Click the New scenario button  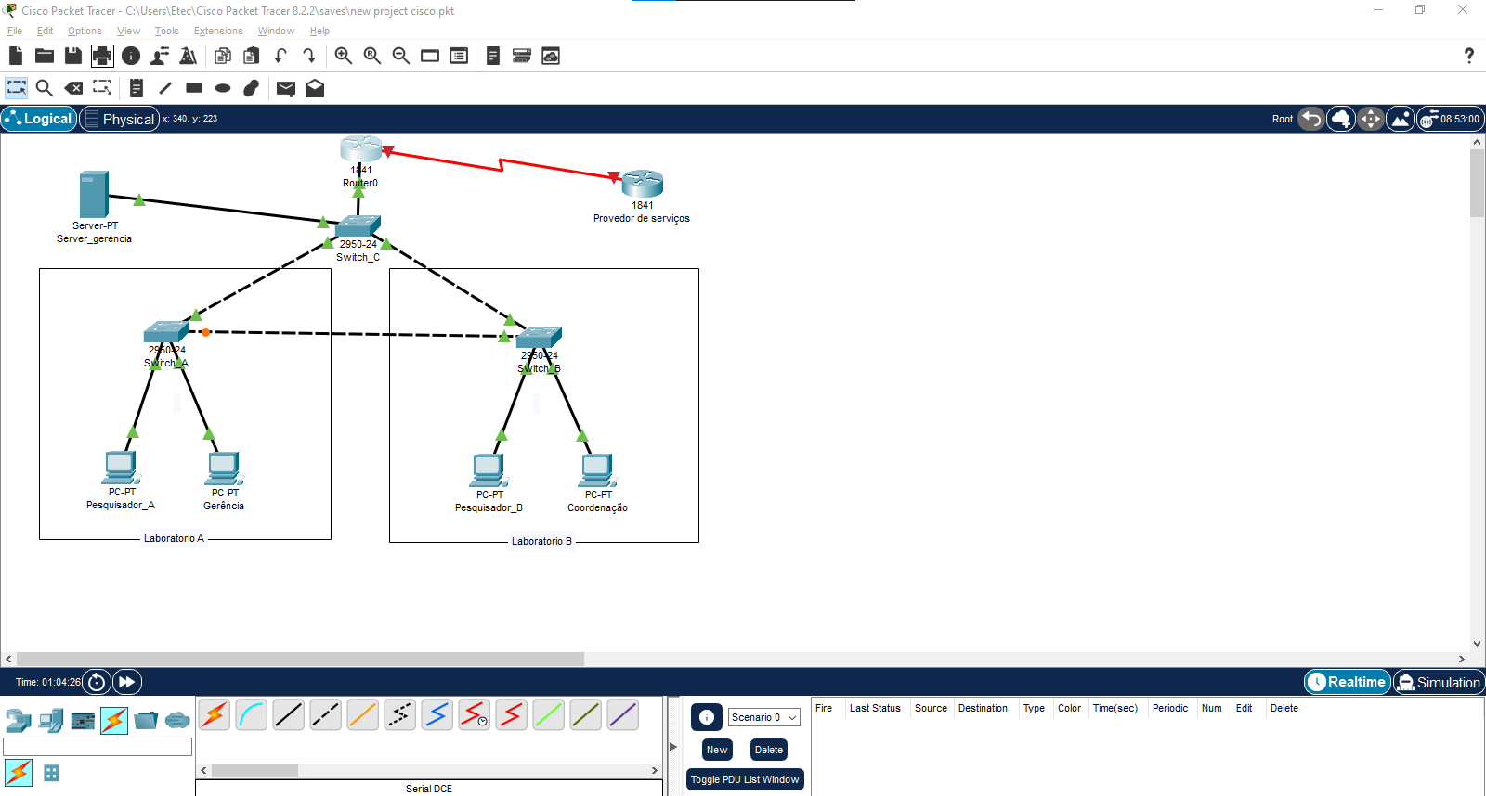[x=717, y=750]
